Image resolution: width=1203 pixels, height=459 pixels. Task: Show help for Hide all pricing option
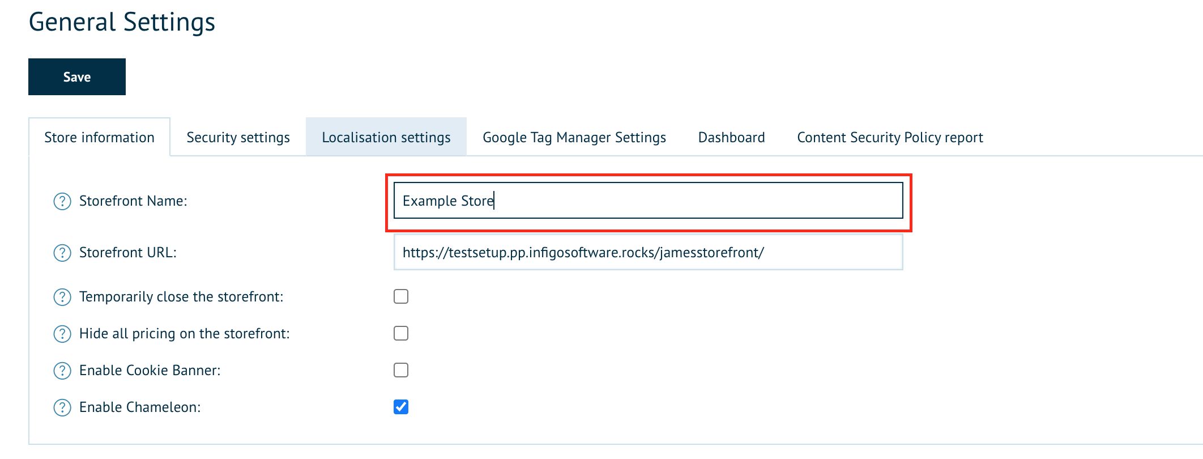coord(62,334)
